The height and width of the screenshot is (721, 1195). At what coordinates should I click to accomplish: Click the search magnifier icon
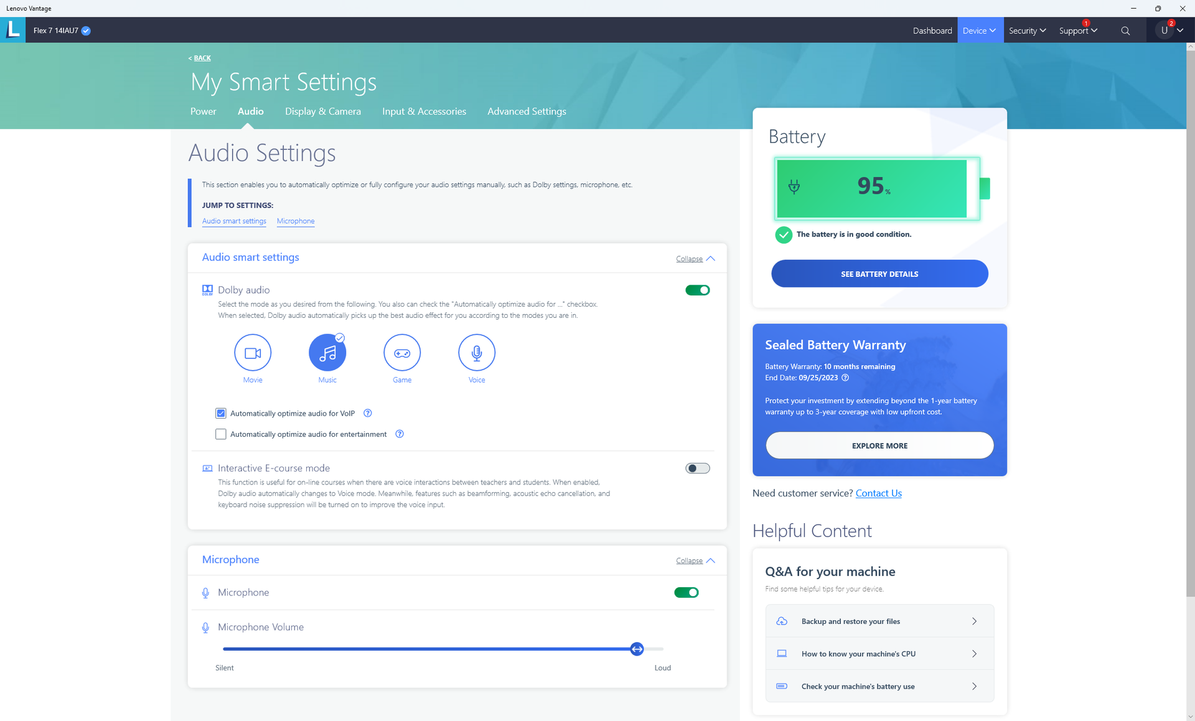[1125, 30]
